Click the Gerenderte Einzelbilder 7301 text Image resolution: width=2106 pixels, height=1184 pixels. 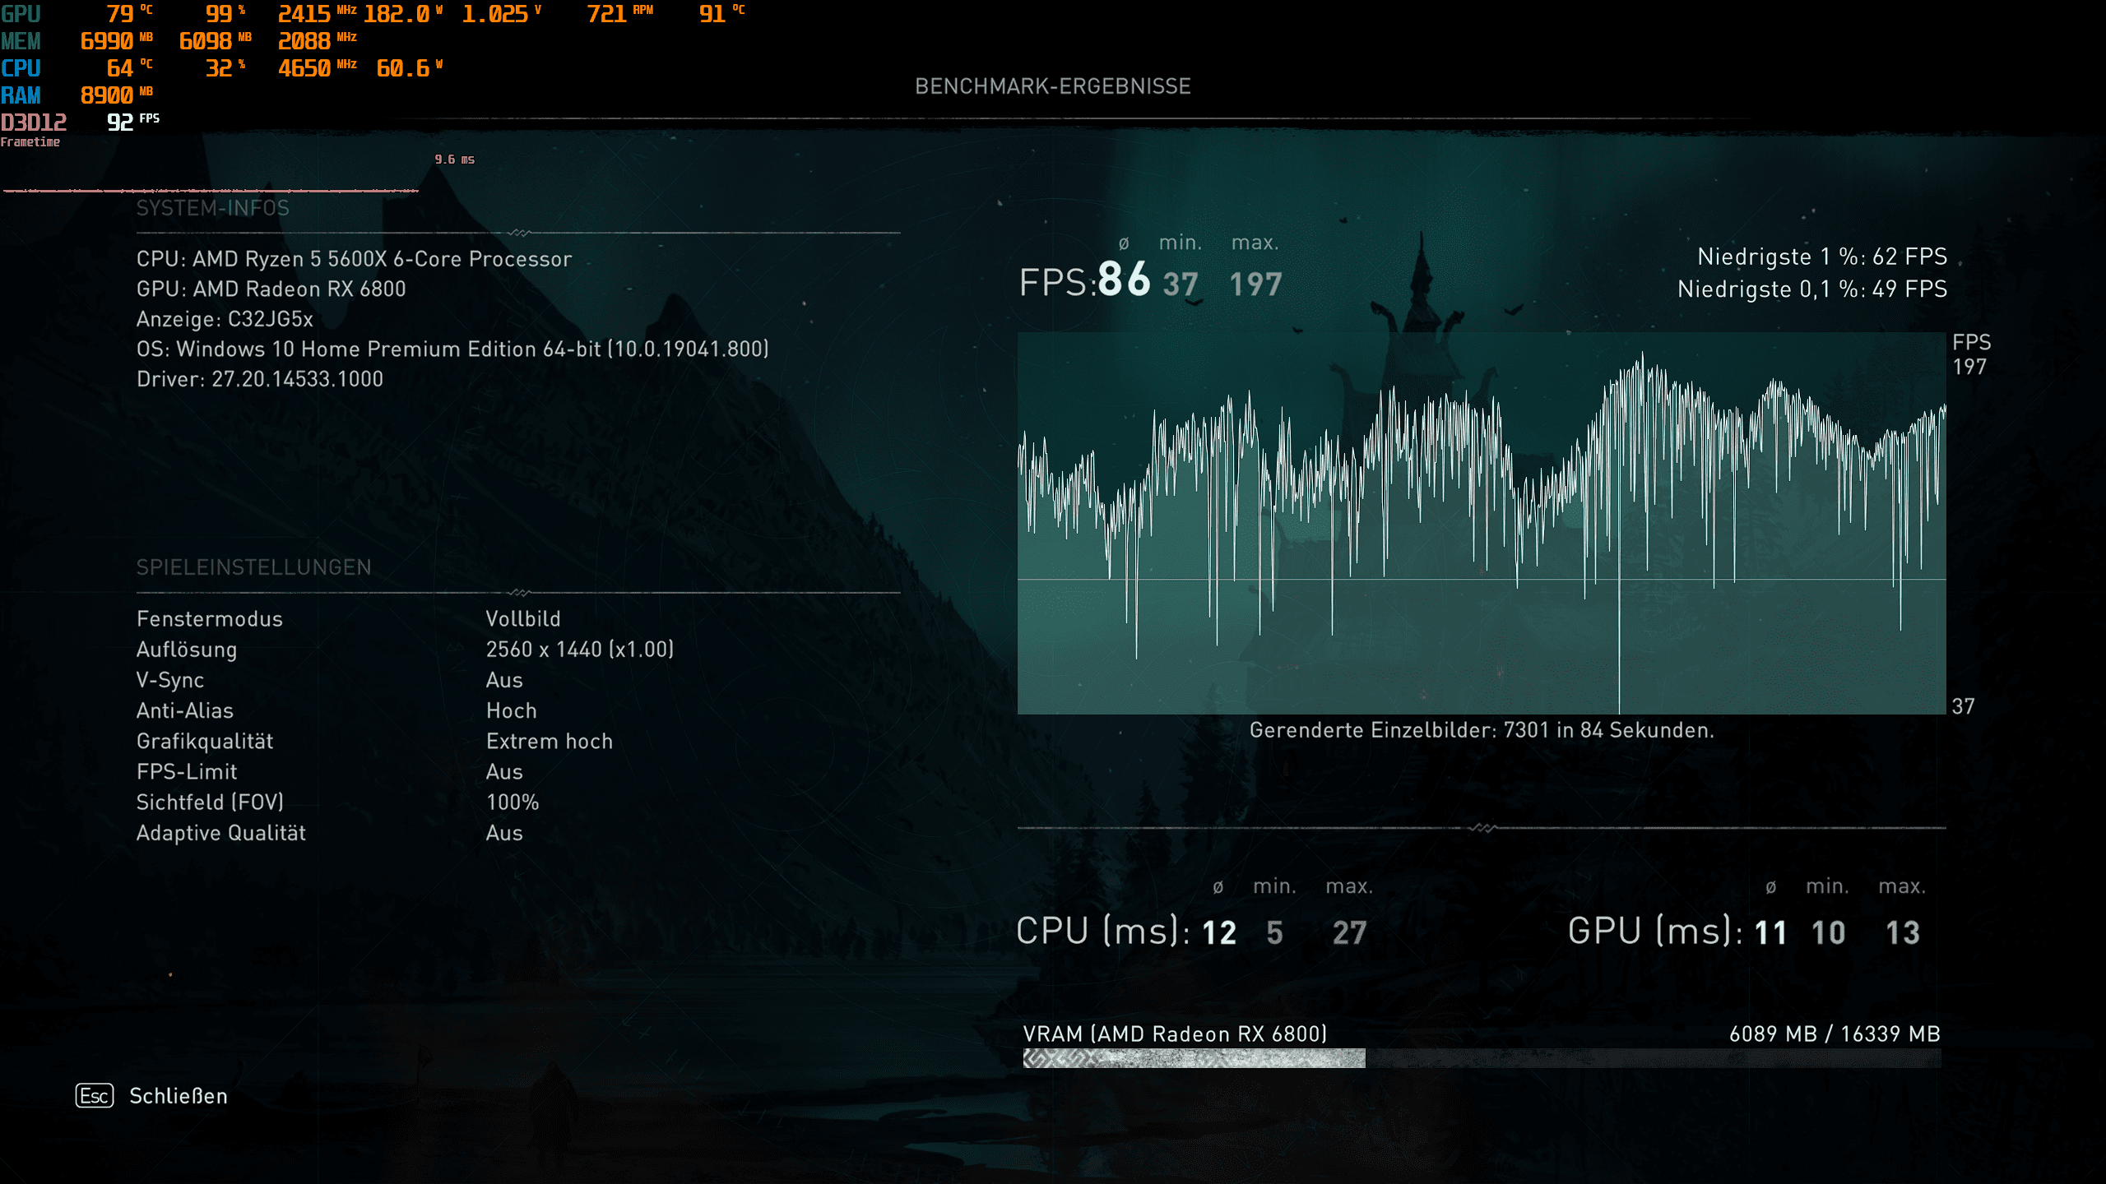point(1482,730)
